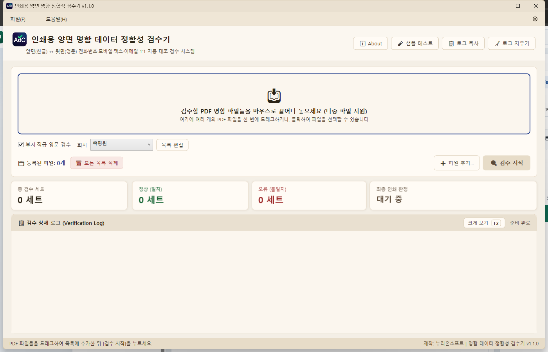The width and height of the screenshot is (548, 352).
Task: Click the 오류 (불일치) counter card
Action: tap(309, 196)
